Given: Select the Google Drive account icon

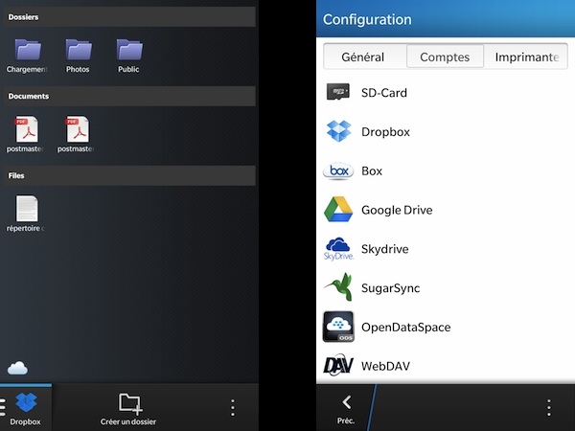Looking at the screenshot, I should pyautogui.click(x=338, y=209).
